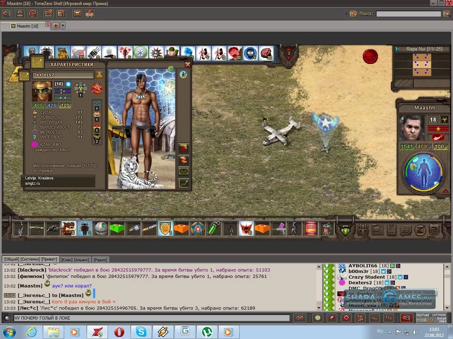Viewport: 453px width, 339px height.
Task: Click the dark alien head perk icon
Action: click(x=251, y=53)
